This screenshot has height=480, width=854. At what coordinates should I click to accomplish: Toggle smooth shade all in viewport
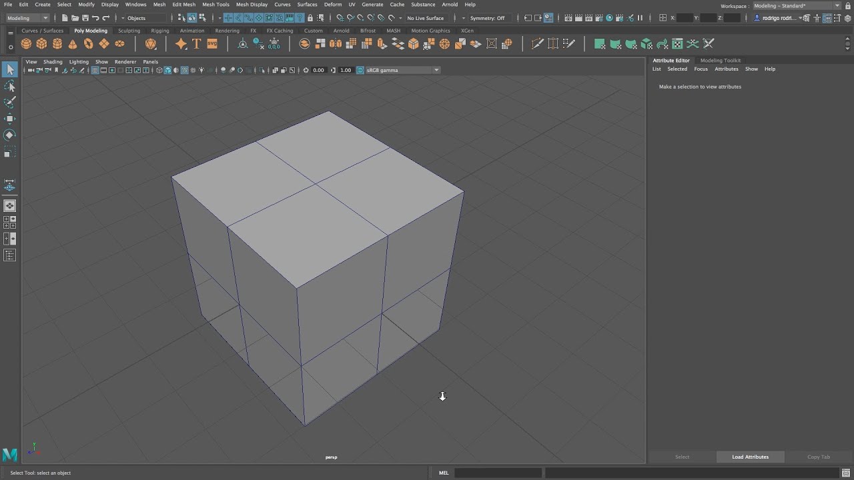click(x=167, y=70)
